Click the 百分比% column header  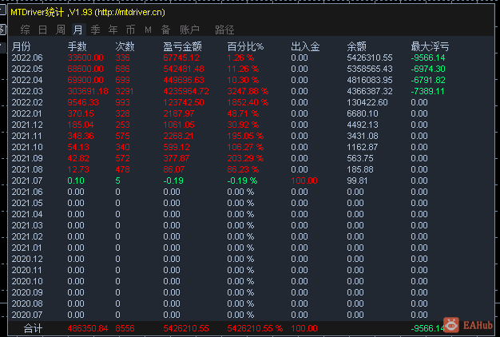click(245, 47)
